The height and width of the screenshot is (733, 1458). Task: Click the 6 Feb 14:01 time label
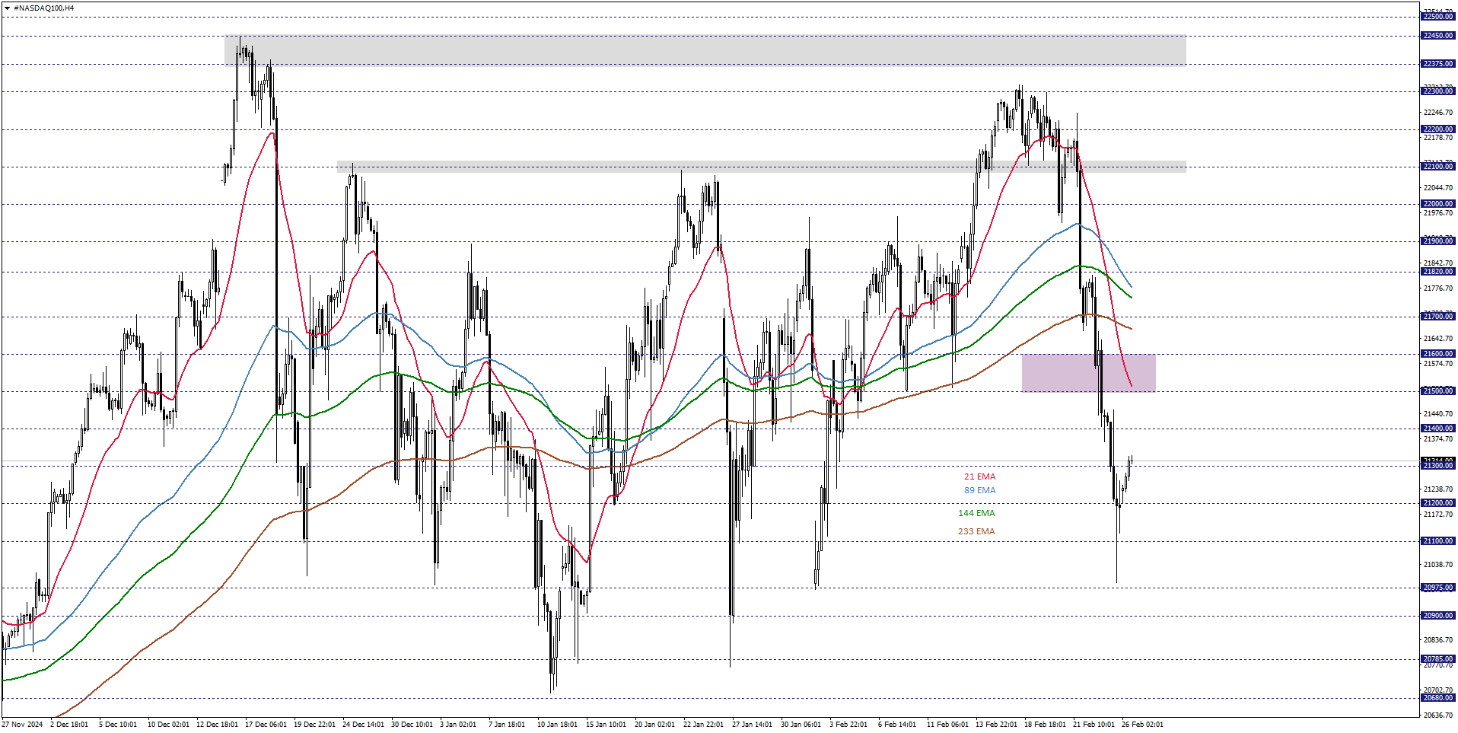coord(897,725)
